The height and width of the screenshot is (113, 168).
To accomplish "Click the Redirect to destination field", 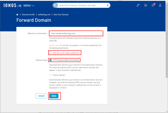I will (x=76, y=34).
